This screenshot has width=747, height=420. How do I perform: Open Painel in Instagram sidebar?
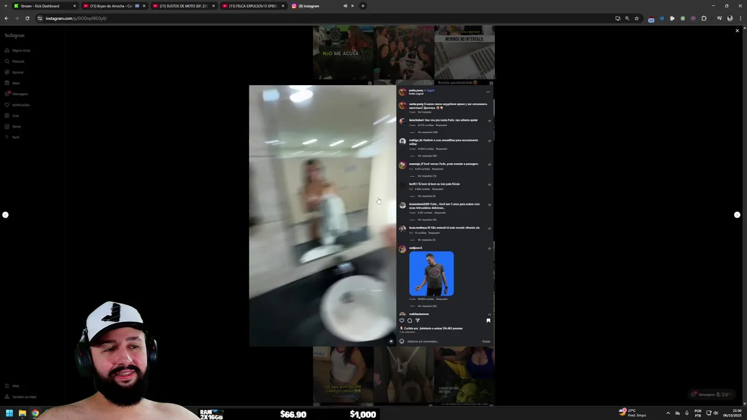pos(13,127)
